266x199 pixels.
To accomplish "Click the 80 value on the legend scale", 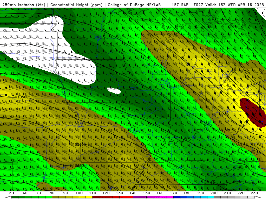I will pos(52,193).
